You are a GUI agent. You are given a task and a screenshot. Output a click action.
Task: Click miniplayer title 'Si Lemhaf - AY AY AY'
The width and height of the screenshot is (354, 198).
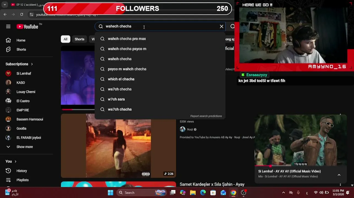289,171
